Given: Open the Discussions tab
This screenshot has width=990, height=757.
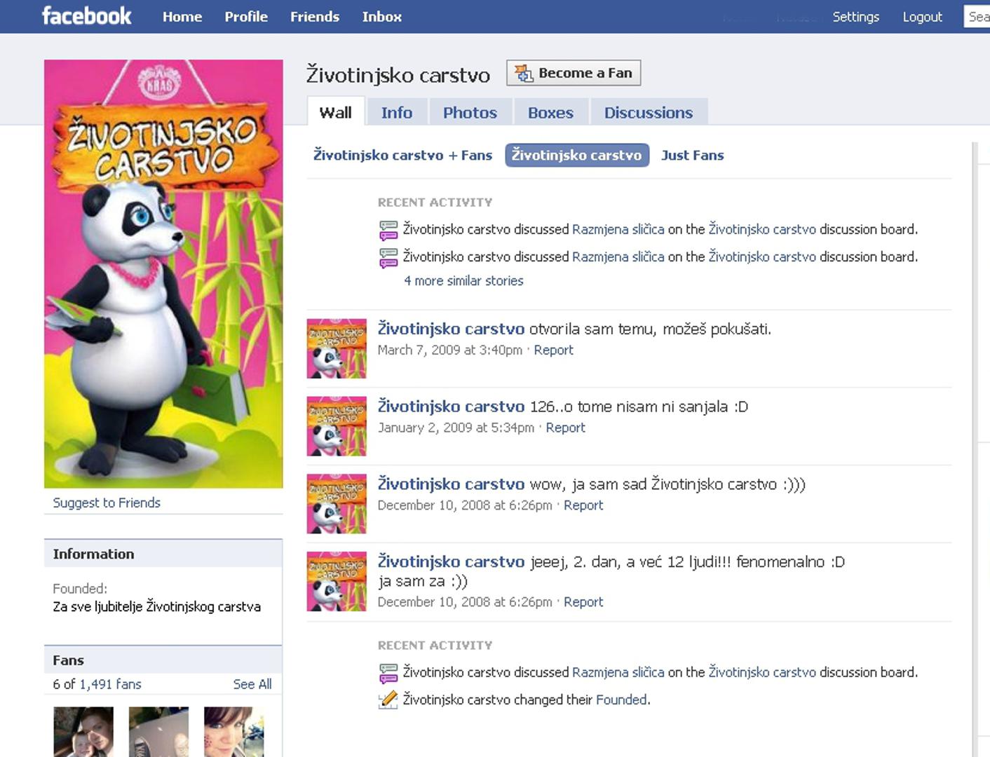Looking at the screenshot, I should (649, 112).
